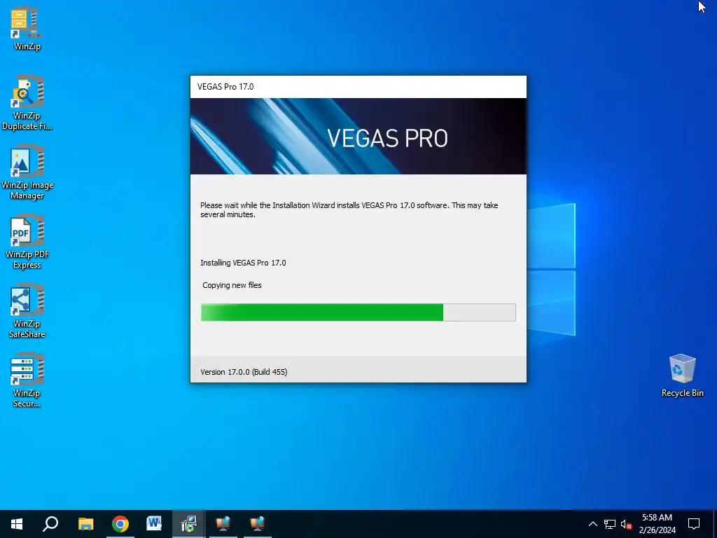Open the Recycle Bin
717x538 pixels.
682,375
